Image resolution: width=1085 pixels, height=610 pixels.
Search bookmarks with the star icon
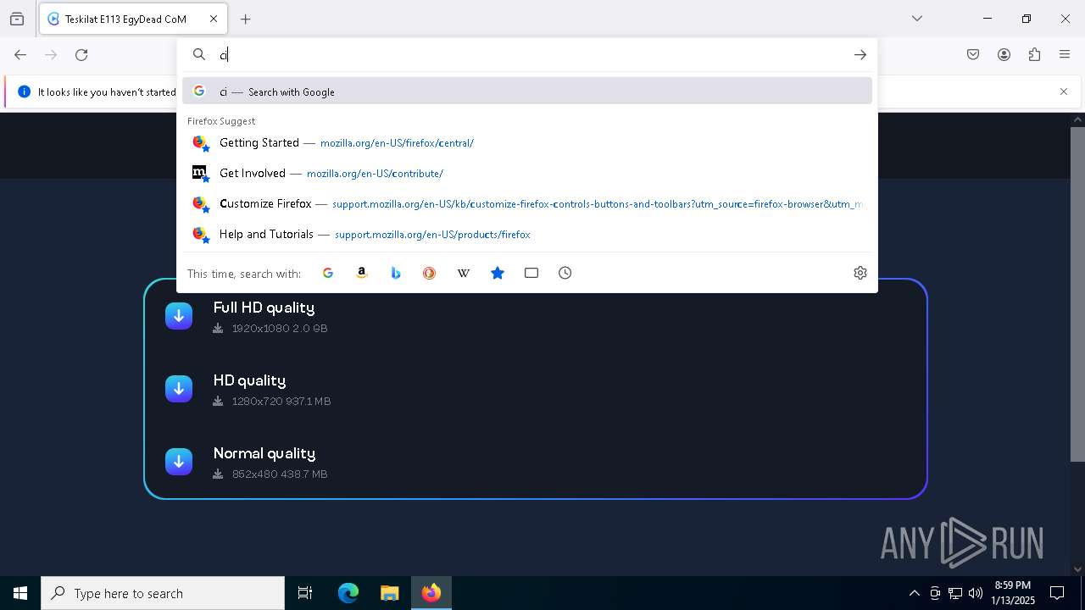click(498, 273)
